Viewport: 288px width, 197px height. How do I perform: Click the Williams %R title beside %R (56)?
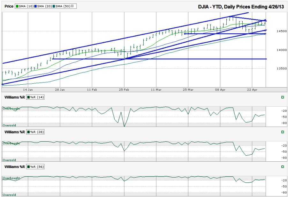(14, 167)
